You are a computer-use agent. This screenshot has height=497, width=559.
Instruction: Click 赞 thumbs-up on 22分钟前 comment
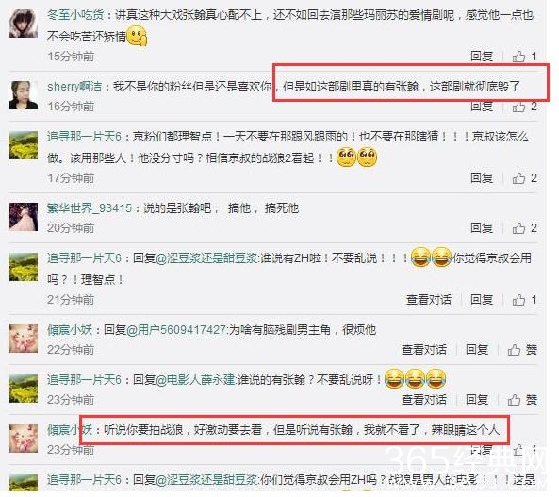click(x=522, y=350)
